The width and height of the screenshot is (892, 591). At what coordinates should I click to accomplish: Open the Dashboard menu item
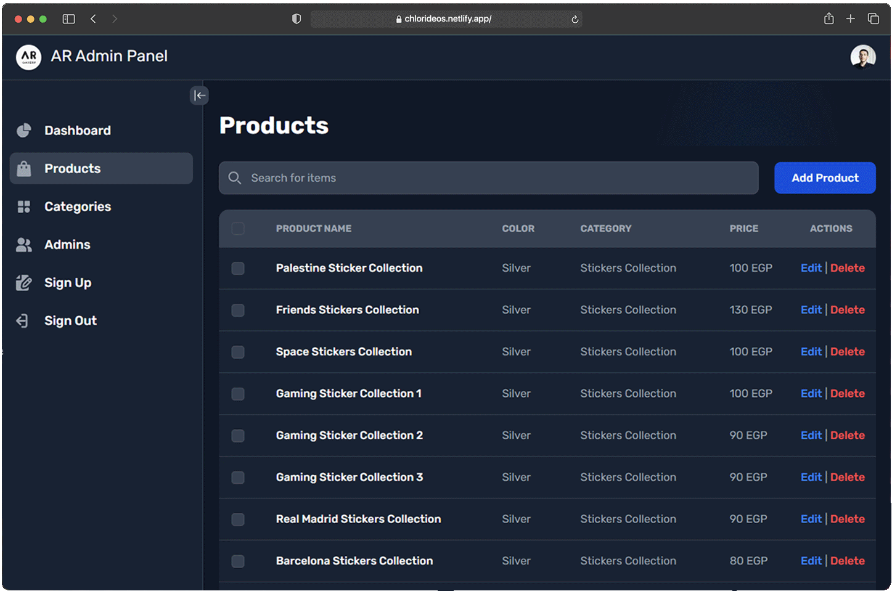pyautogui.click(x=101, y=131)
